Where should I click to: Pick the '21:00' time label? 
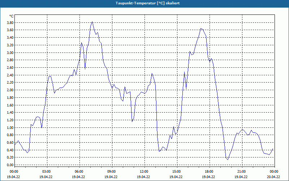(242, 172)
